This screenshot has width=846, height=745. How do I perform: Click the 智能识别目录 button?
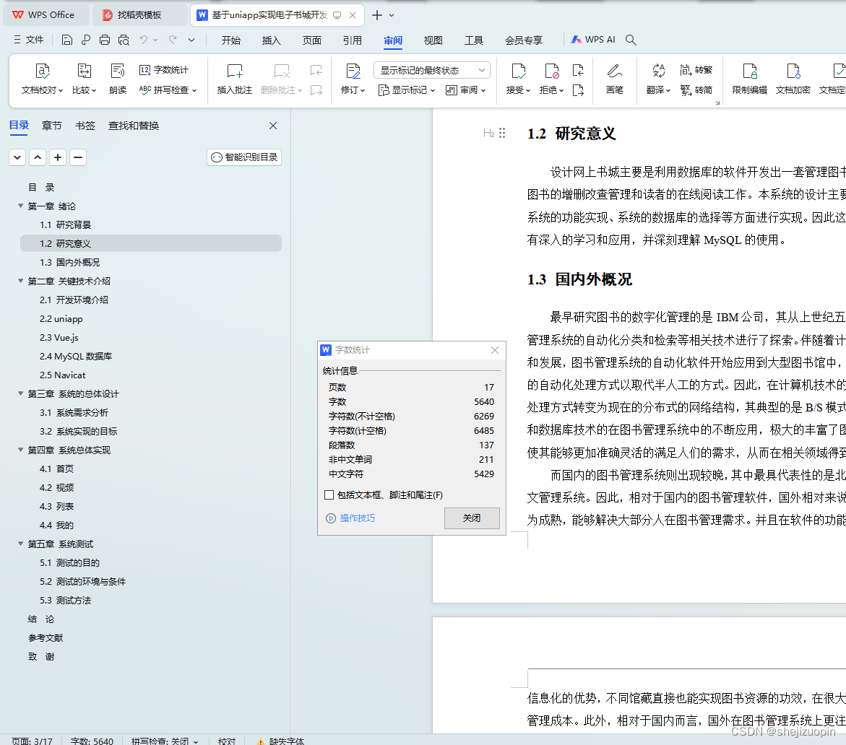[244, 157]
